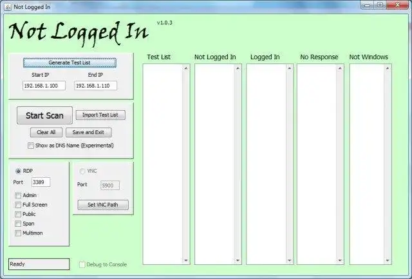Minimize the Not Logged In window
Image resolution: width=412 pixels, height=279 pixels.
[368, 5]
